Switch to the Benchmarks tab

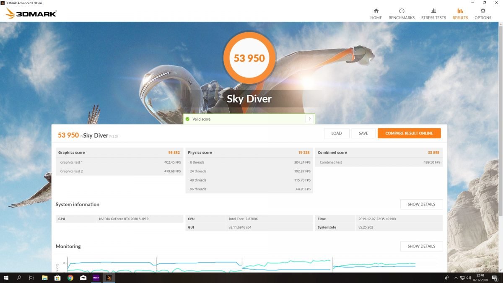pos(402,14)
